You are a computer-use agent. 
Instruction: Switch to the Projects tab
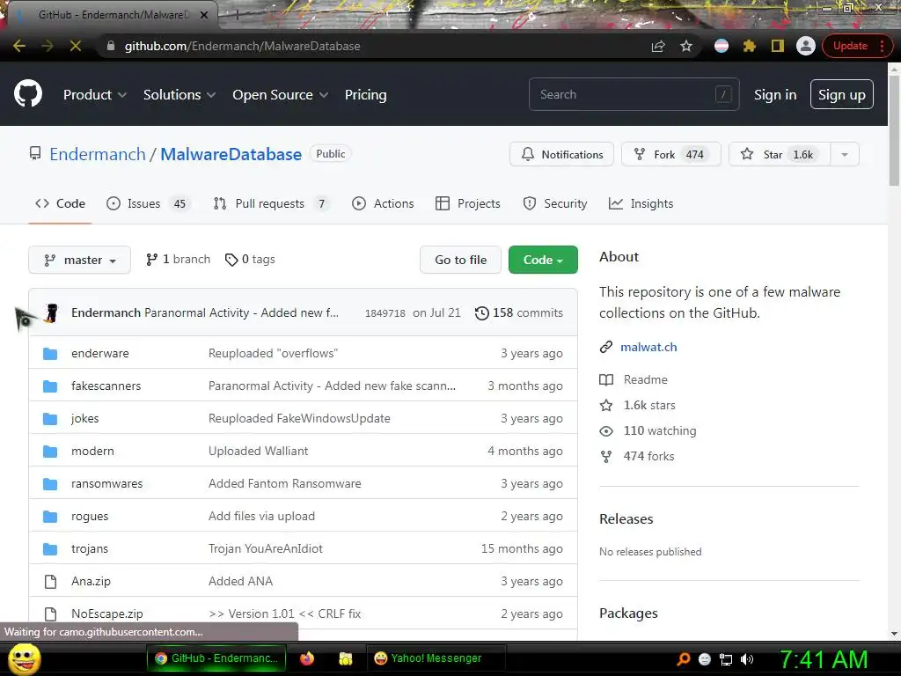(468, 203)
